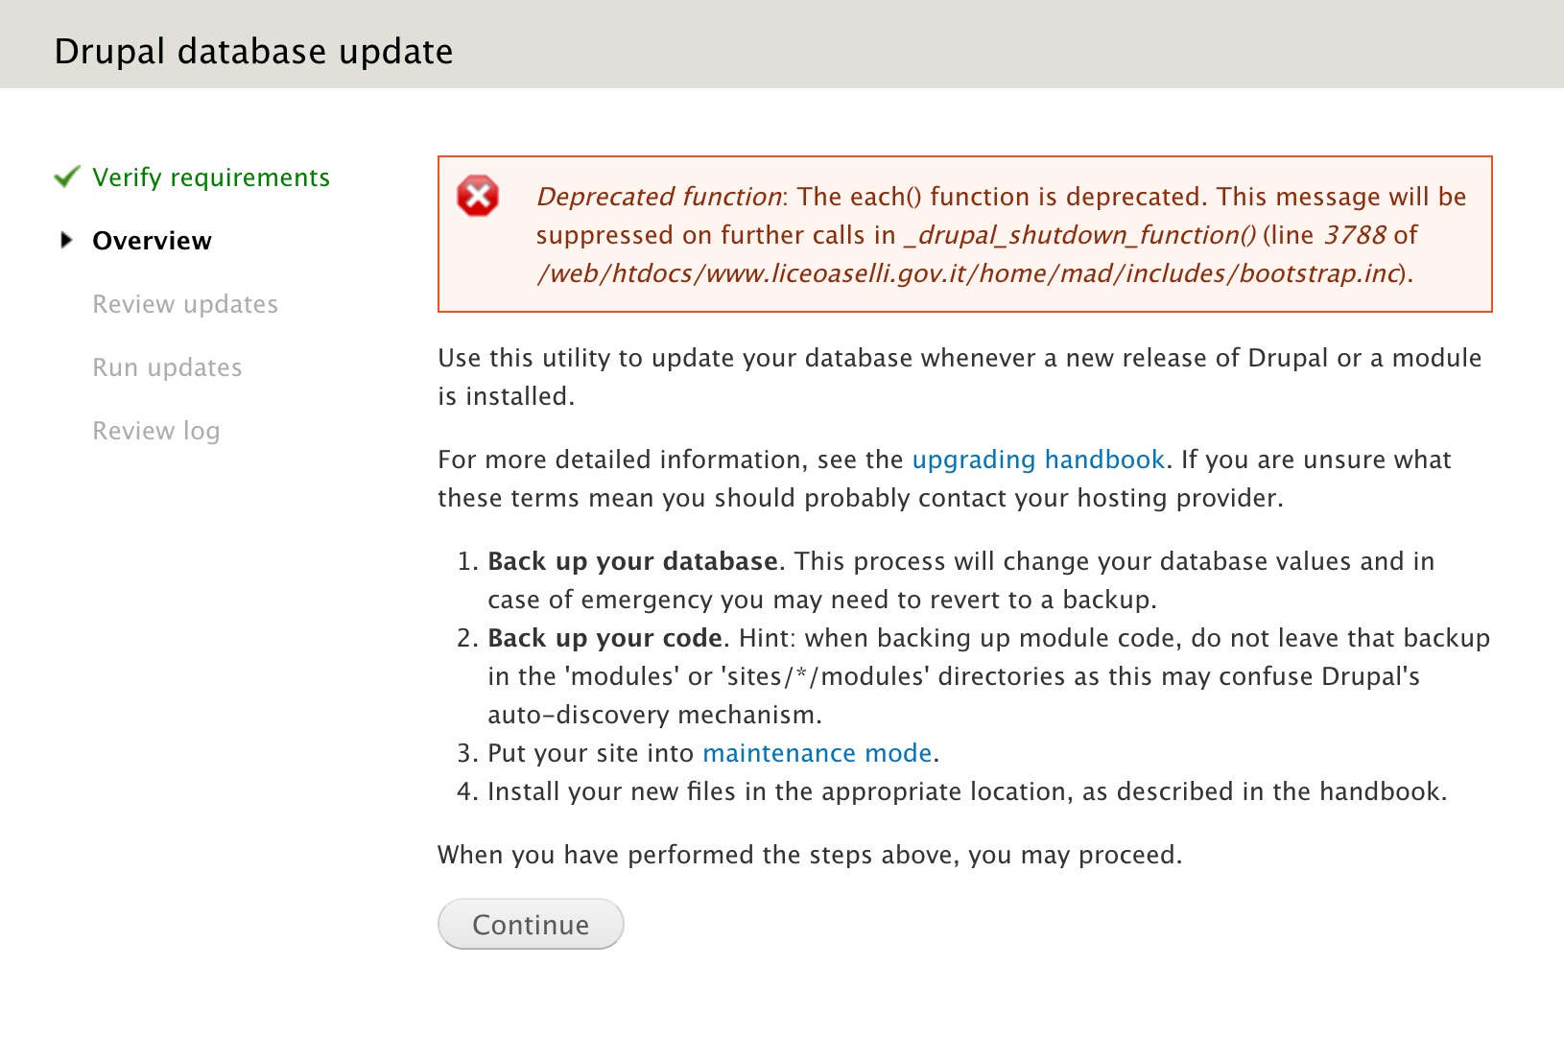
Task: Select the Verify requirements step
Action: coord(211,177)
